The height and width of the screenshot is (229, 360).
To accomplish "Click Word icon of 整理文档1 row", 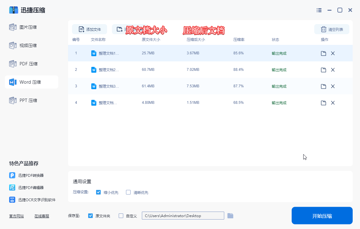I will (x=94, y=53).
